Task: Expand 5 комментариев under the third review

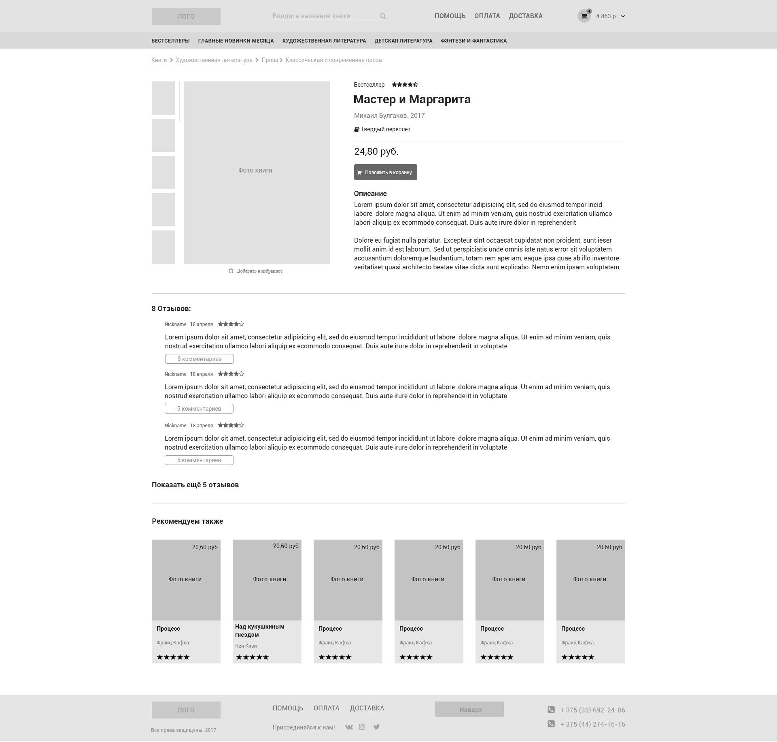Action: click(199, 460)
